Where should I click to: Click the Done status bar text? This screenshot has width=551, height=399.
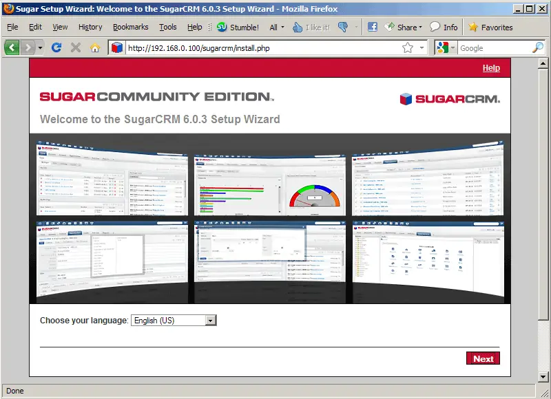click(x=15, y=391)
